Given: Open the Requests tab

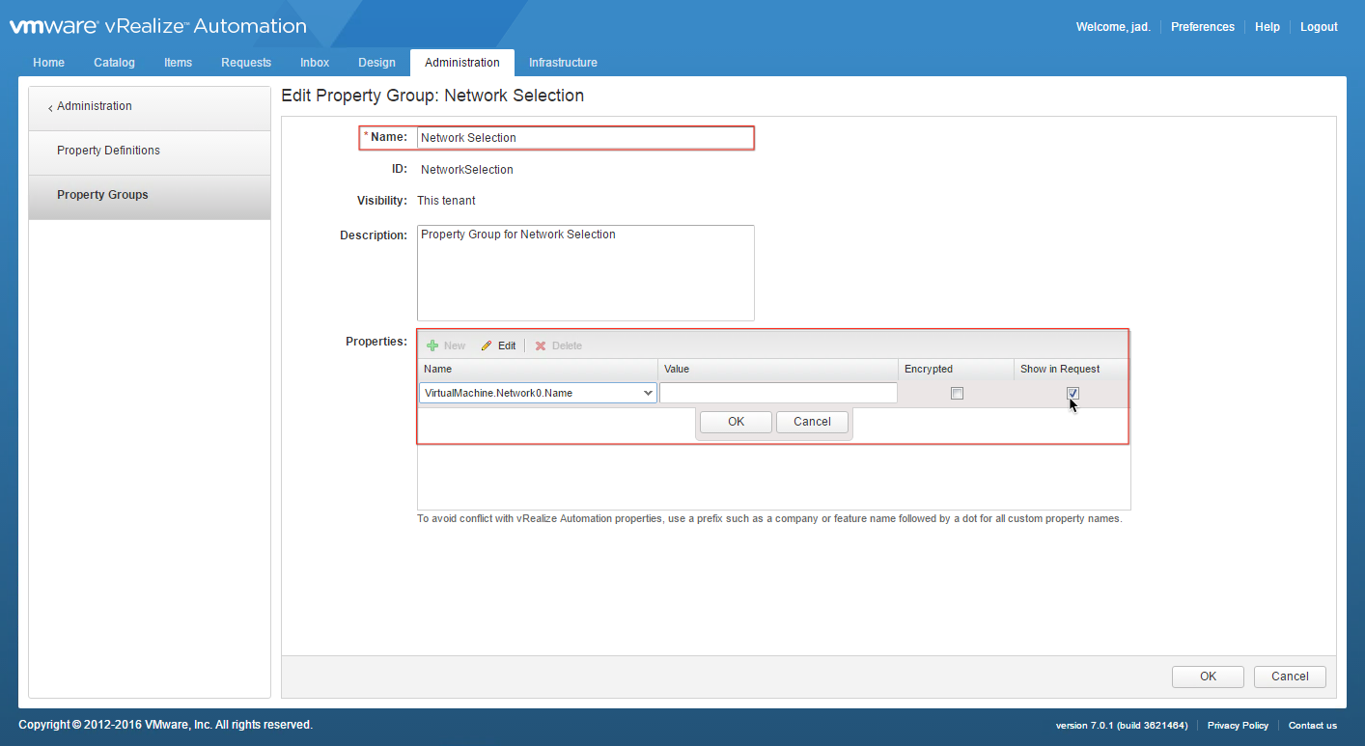Looking at the screenshot, I should click(x=246, y=63).
